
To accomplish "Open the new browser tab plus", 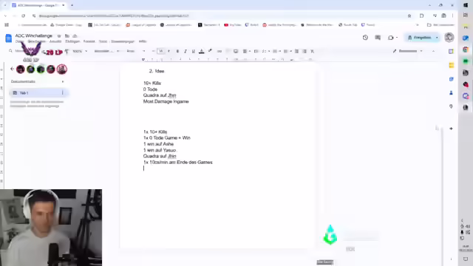I will (x=72, y=5).
